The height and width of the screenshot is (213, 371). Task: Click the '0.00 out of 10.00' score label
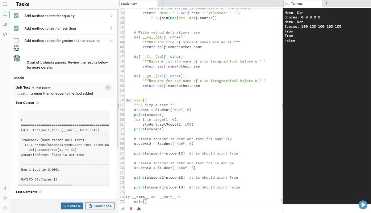pos(16,48)
